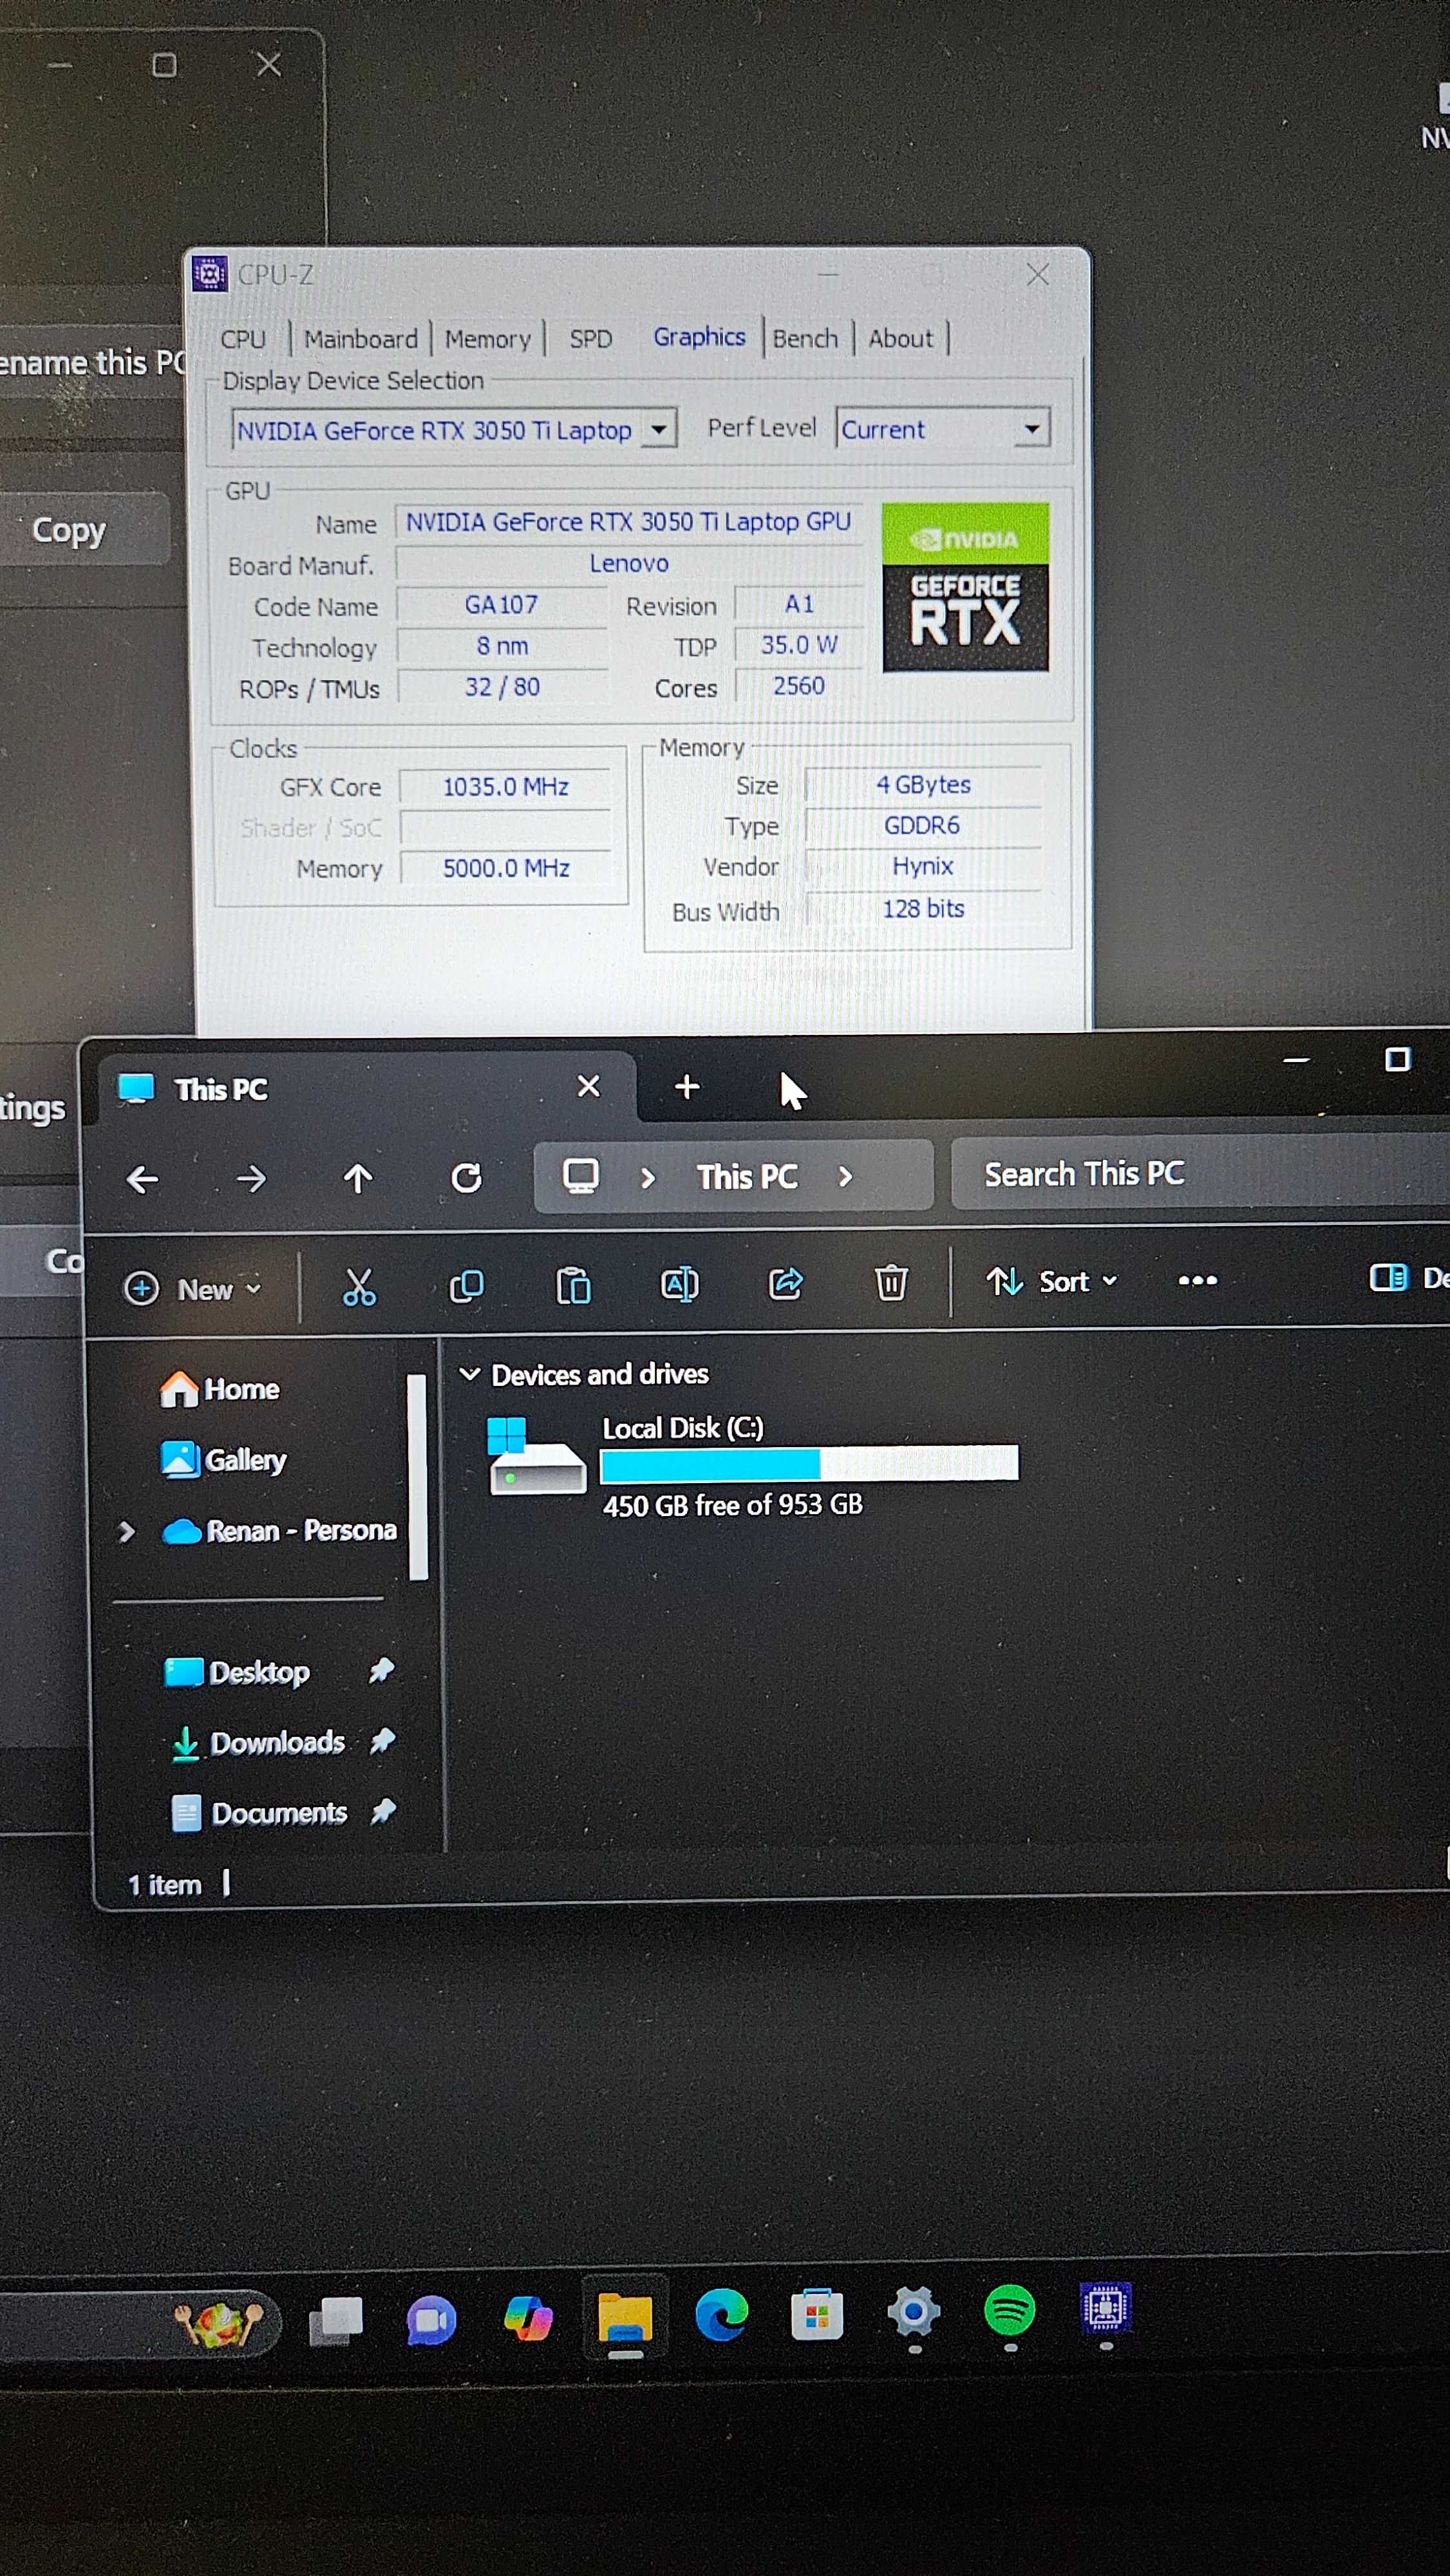1450x2576 pixels.
Task: Click the Task View icon in taskbar
Action: [336, 2321]
